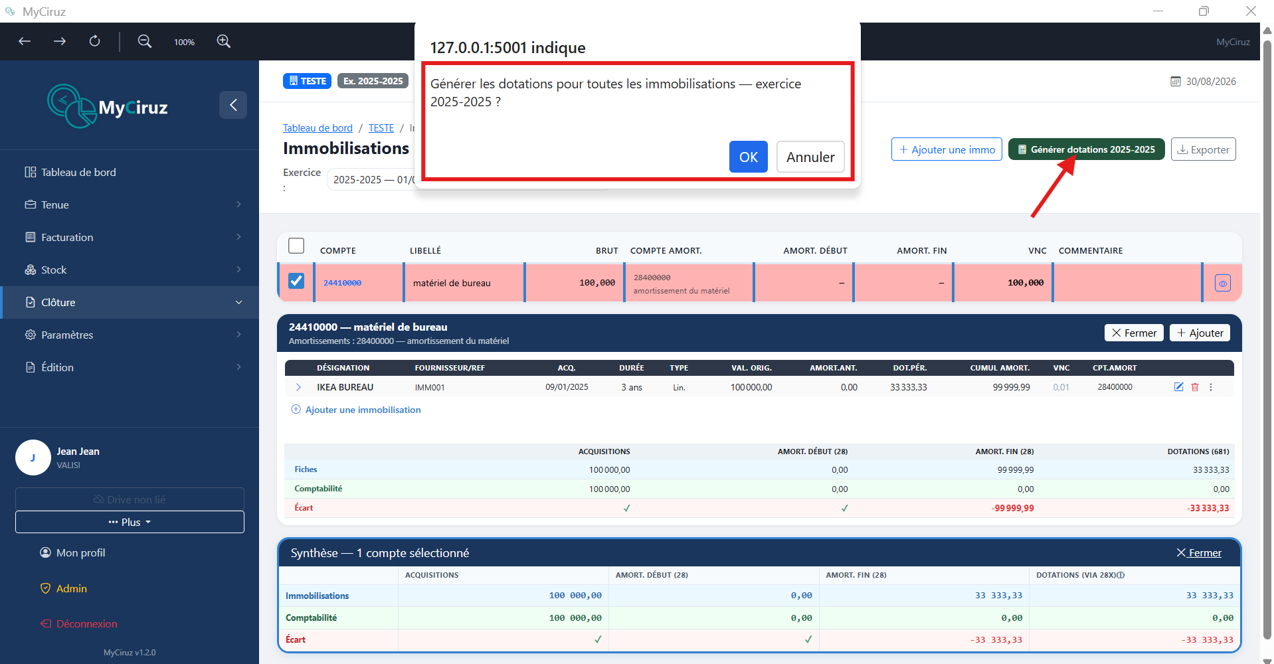Confirm the dialog with OK

click(749, 157)
